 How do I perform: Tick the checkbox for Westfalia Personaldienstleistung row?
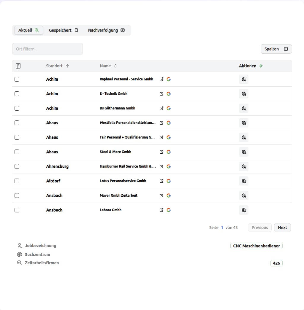pyautogui.click(x=17, y=123)
